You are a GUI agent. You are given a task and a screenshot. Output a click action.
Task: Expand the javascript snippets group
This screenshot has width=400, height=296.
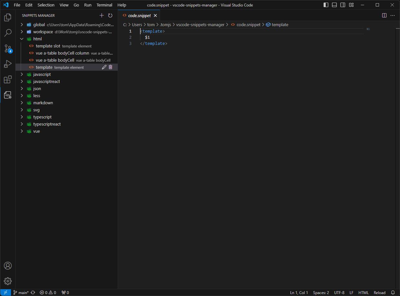[22, 74]
